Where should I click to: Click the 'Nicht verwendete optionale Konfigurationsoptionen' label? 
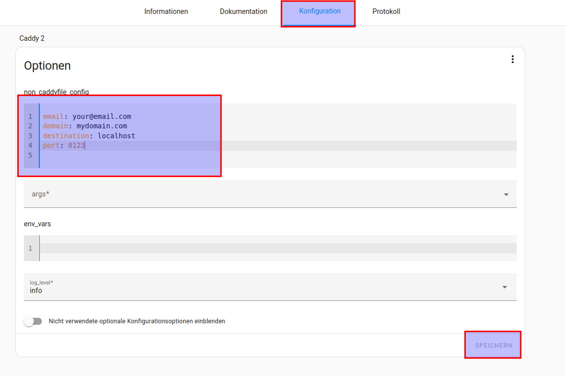137,321
